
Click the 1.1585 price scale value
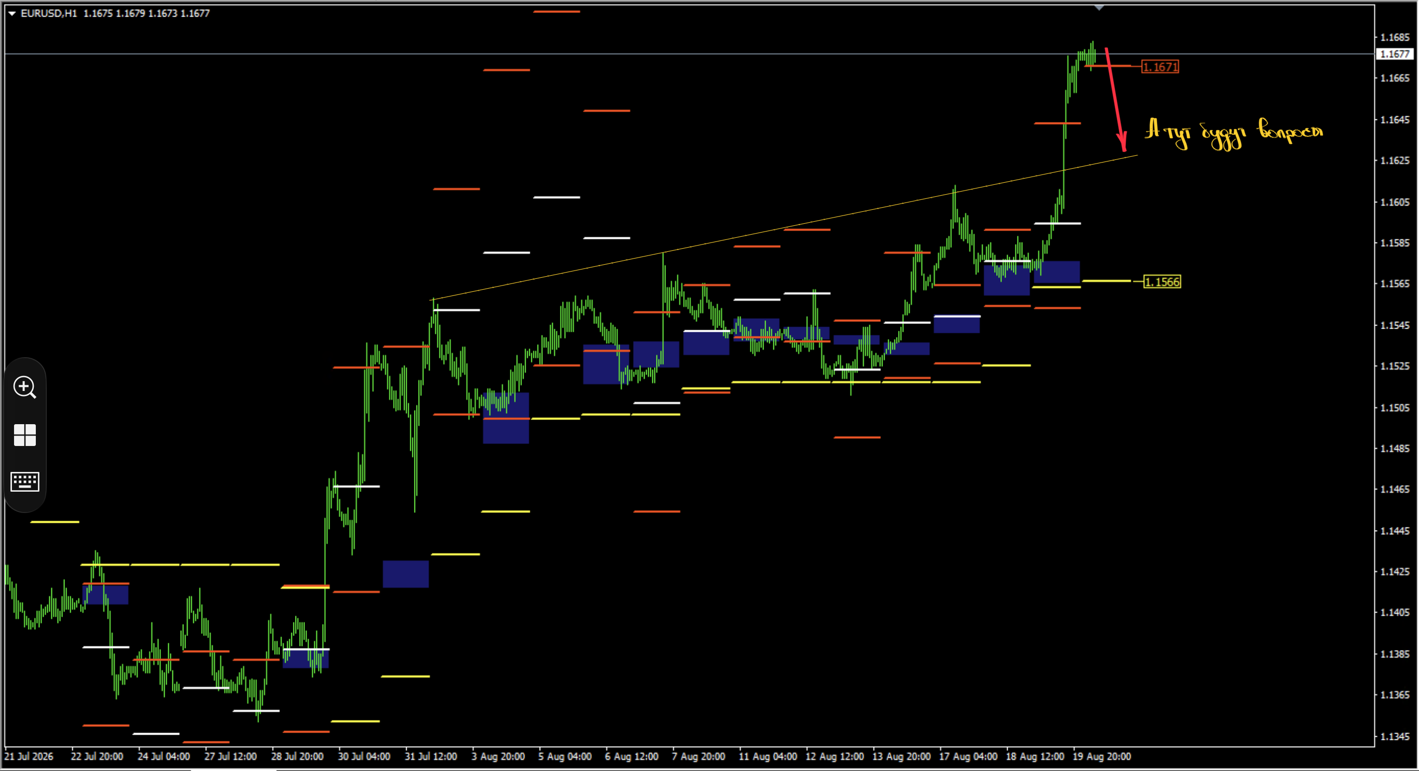(x=1395, y=243)
